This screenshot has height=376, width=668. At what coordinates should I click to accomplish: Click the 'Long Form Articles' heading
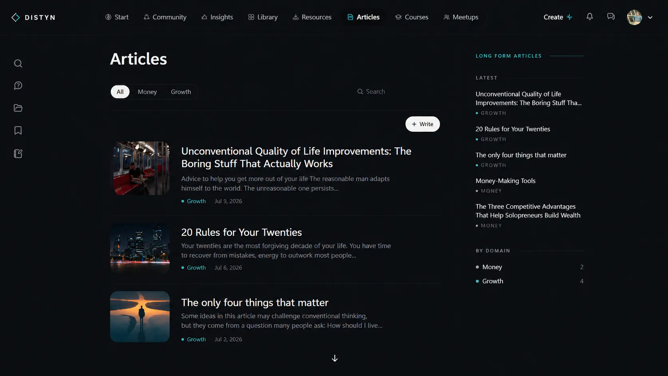(509, 56)
